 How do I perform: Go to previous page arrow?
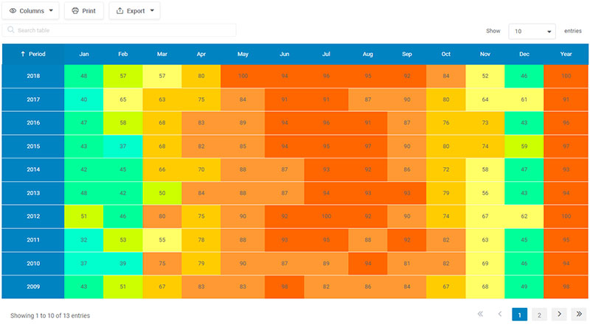(500, 314)
